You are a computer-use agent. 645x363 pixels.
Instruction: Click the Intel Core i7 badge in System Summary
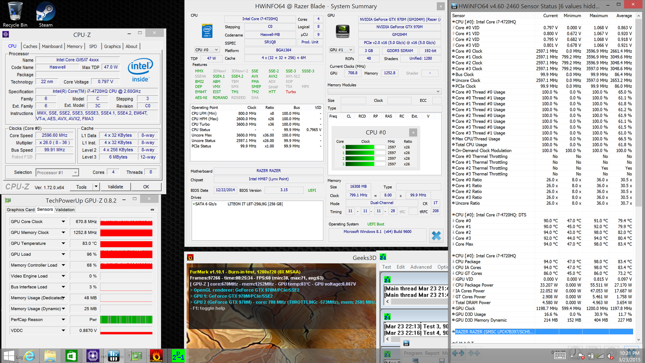[207, 31]
